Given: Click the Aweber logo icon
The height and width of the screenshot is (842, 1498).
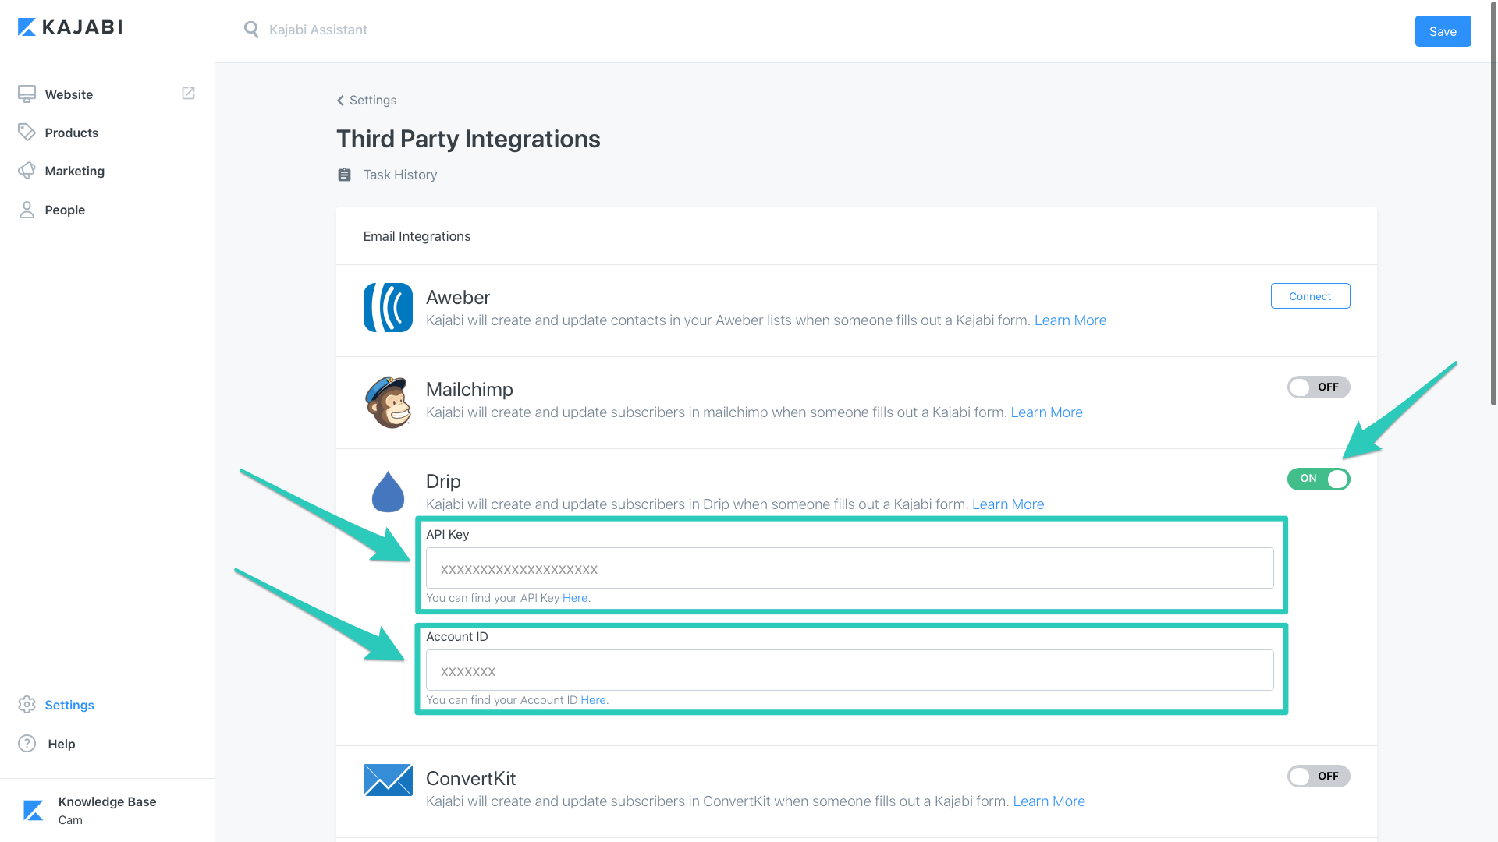Looking at the screenshot, I should click(x=388, y=307).
